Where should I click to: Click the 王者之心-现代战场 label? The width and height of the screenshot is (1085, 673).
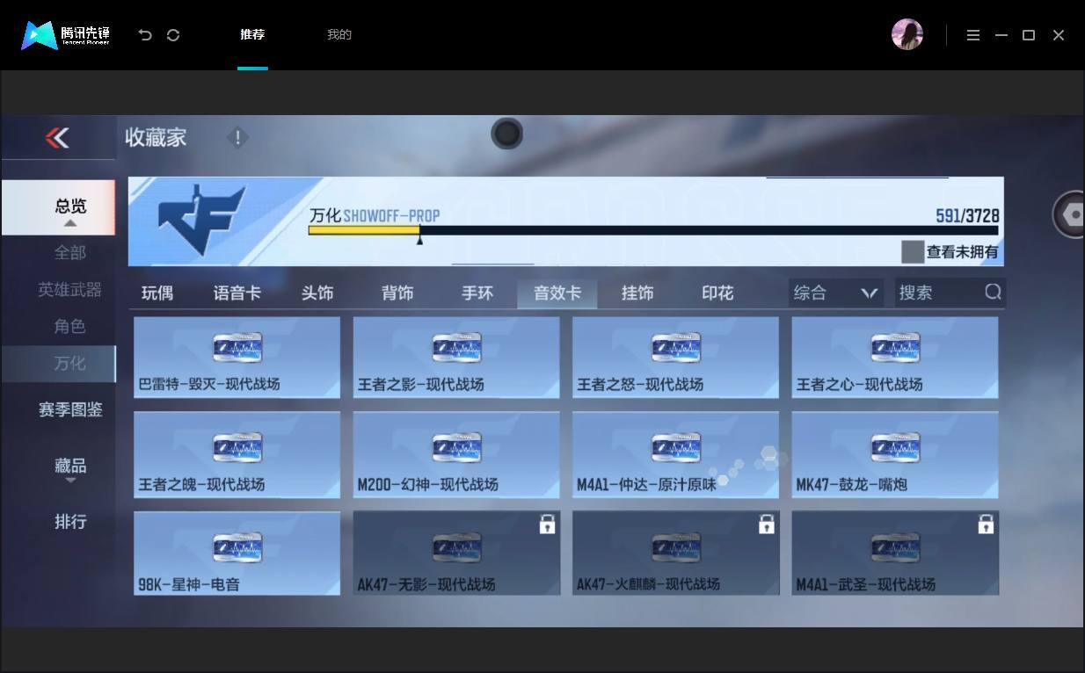[859, 384]
